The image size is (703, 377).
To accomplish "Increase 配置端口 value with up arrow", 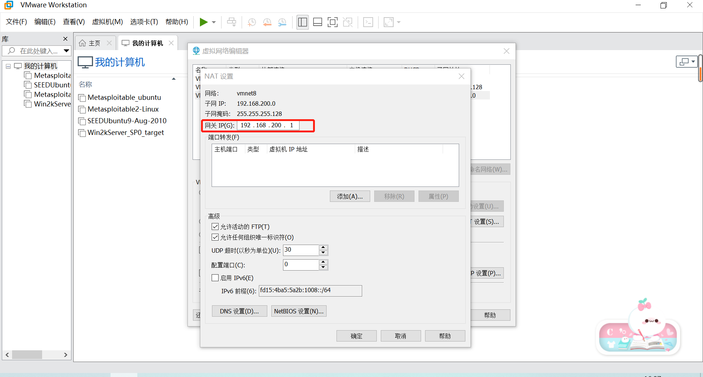I will pyautogui.click(x=323, y=262).
